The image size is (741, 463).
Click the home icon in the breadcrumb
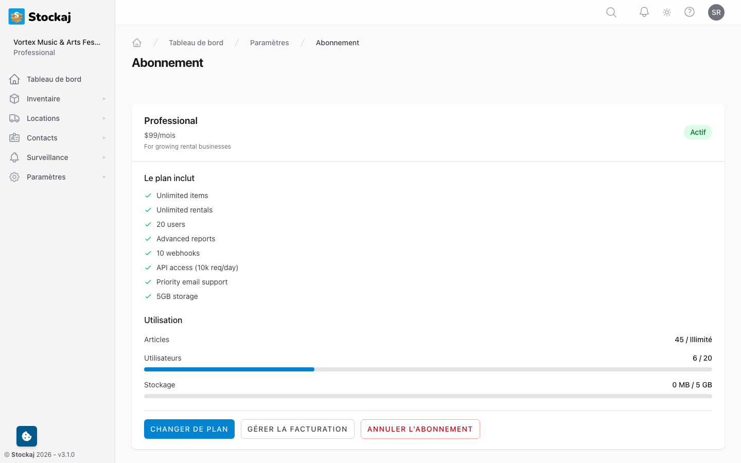click(137, 42)
